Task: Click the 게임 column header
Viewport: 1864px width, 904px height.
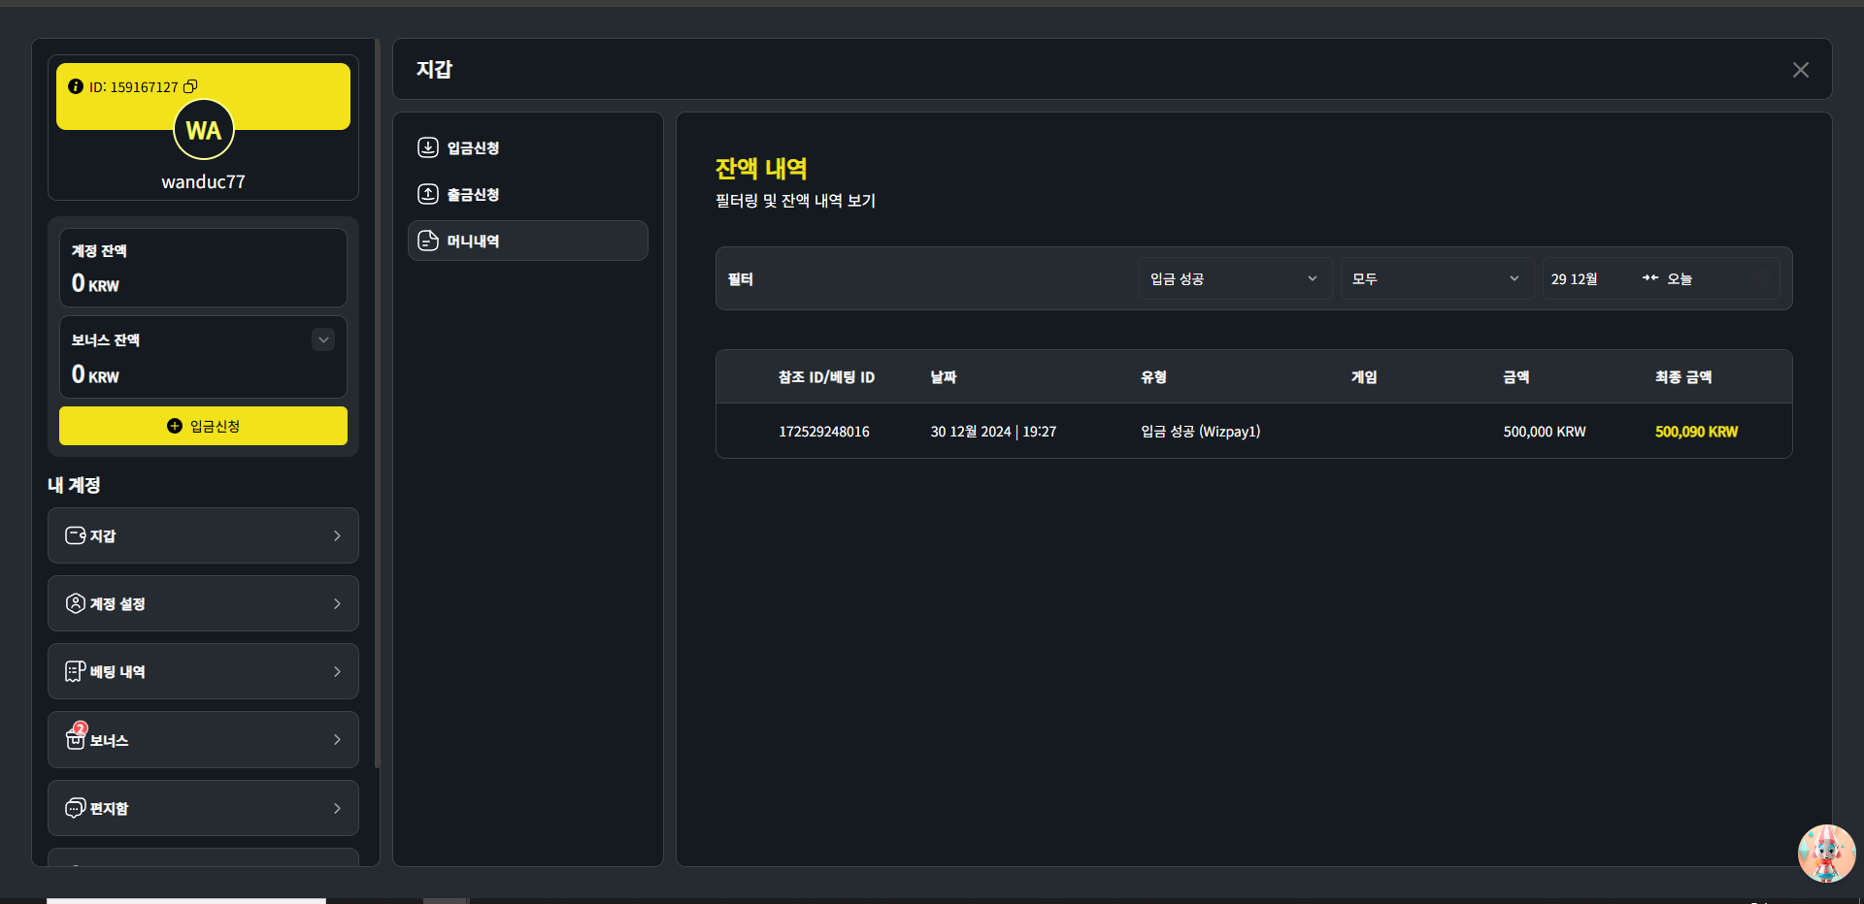Action: click(1364, 376)
